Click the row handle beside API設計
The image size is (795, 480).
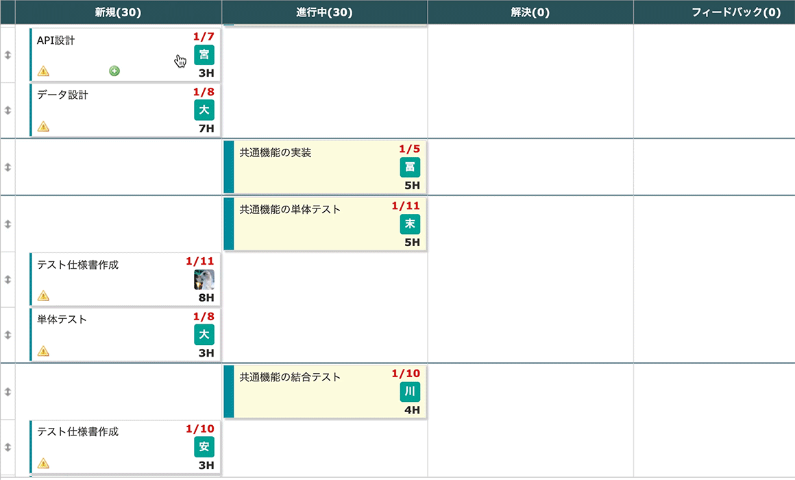tap(8, 54)
